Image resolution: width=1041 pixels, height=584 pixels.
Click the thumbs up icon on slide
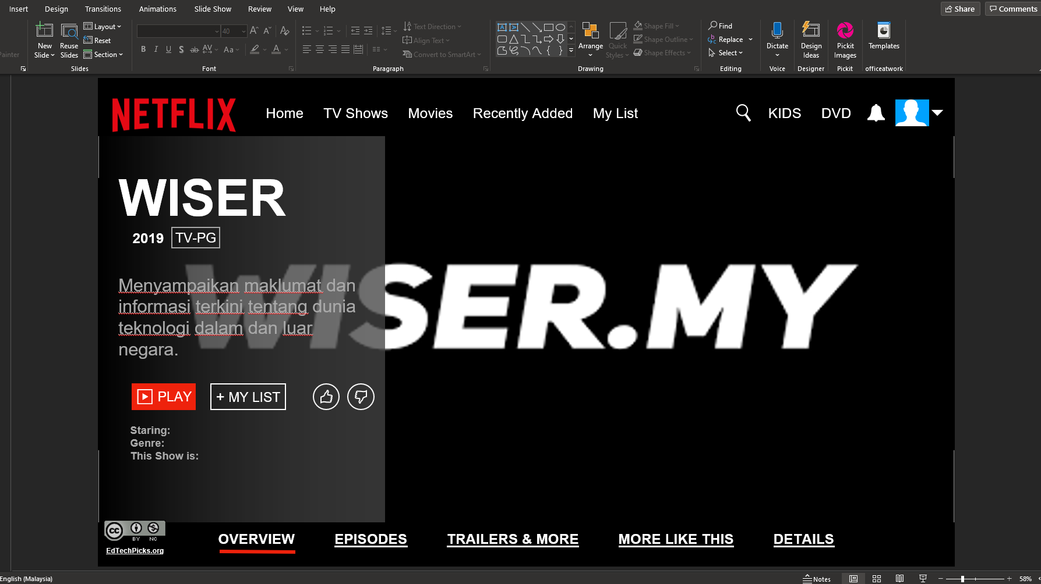point(326,397)
